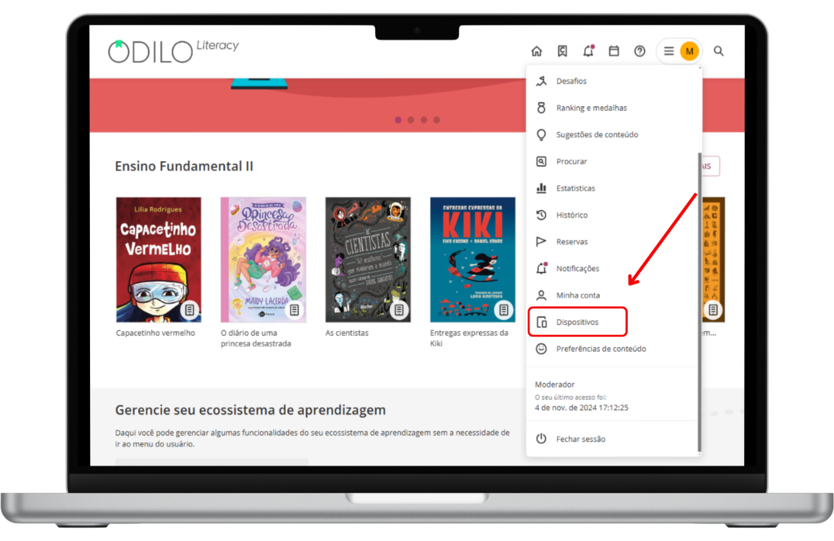Open Princesa Desastrada book cover

[x=263, y=259]
